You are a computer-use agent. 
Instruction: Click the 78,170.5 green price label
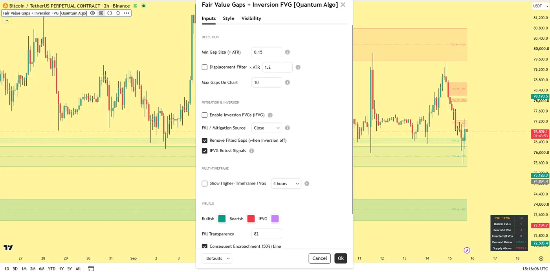pyautogui.click(x=541, y=96)
